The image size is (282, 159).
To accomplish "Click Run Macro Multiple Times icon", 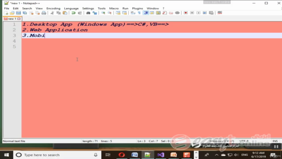I will pyautogui.click(x=204, y=13).
